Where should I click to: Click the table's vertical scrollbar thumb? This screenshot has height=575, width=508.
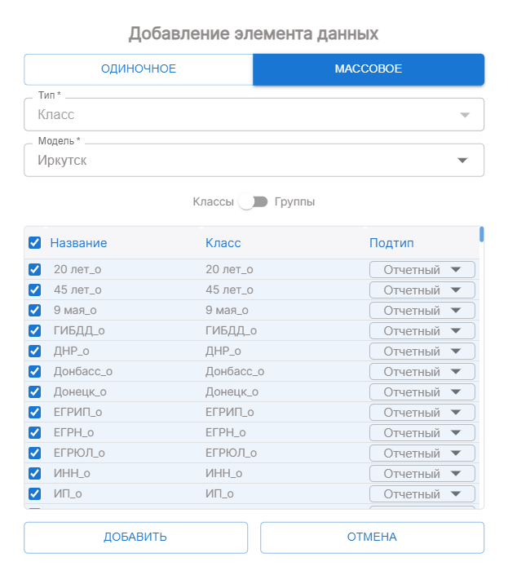pos(481,235)
